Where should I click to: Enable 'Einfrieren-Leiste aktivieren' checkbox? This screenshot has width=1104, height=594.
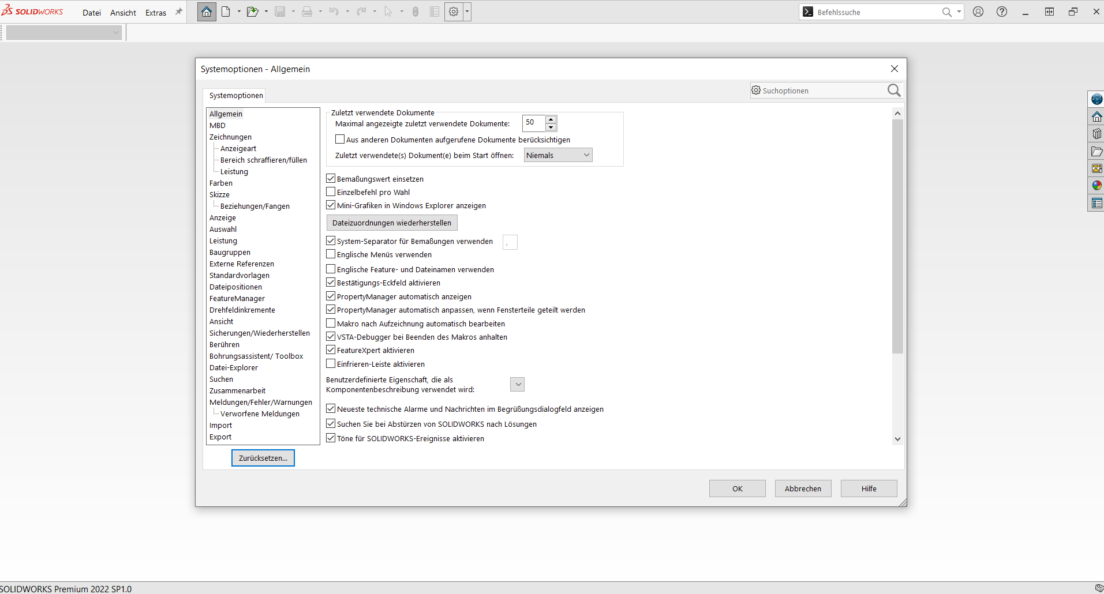(x=331, y=364)
